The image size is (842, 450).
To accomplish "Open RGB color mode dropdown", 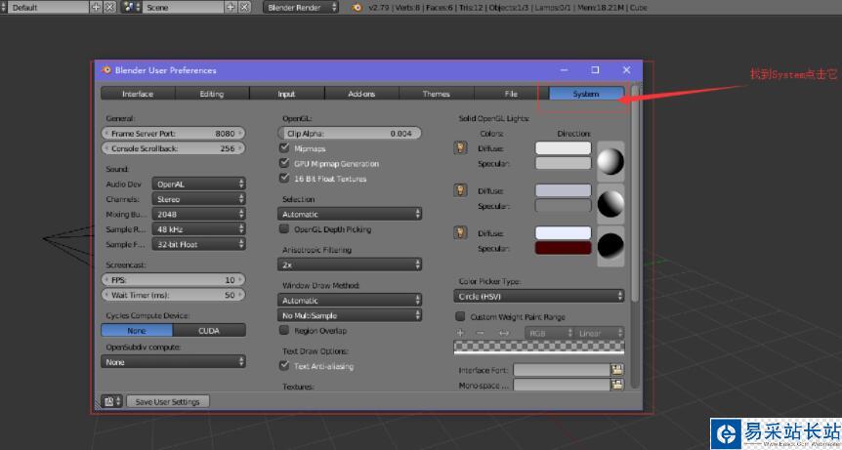I will pyautogui.click(x=549, y=333).
